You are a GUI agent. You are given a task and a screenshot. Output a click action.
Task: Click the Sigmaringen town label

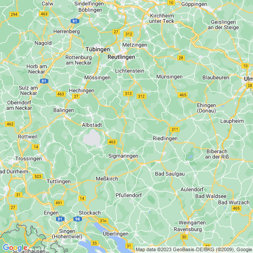[123, 156]
